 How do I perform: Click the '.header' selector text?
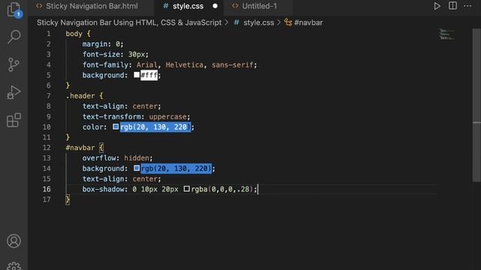click(x=80, y=96)
